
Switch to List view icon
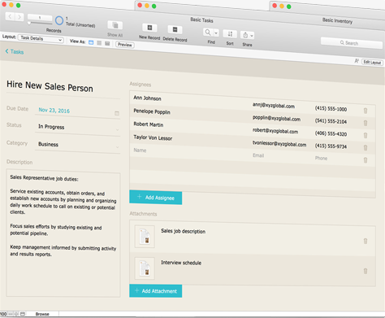tap(99, 43)
